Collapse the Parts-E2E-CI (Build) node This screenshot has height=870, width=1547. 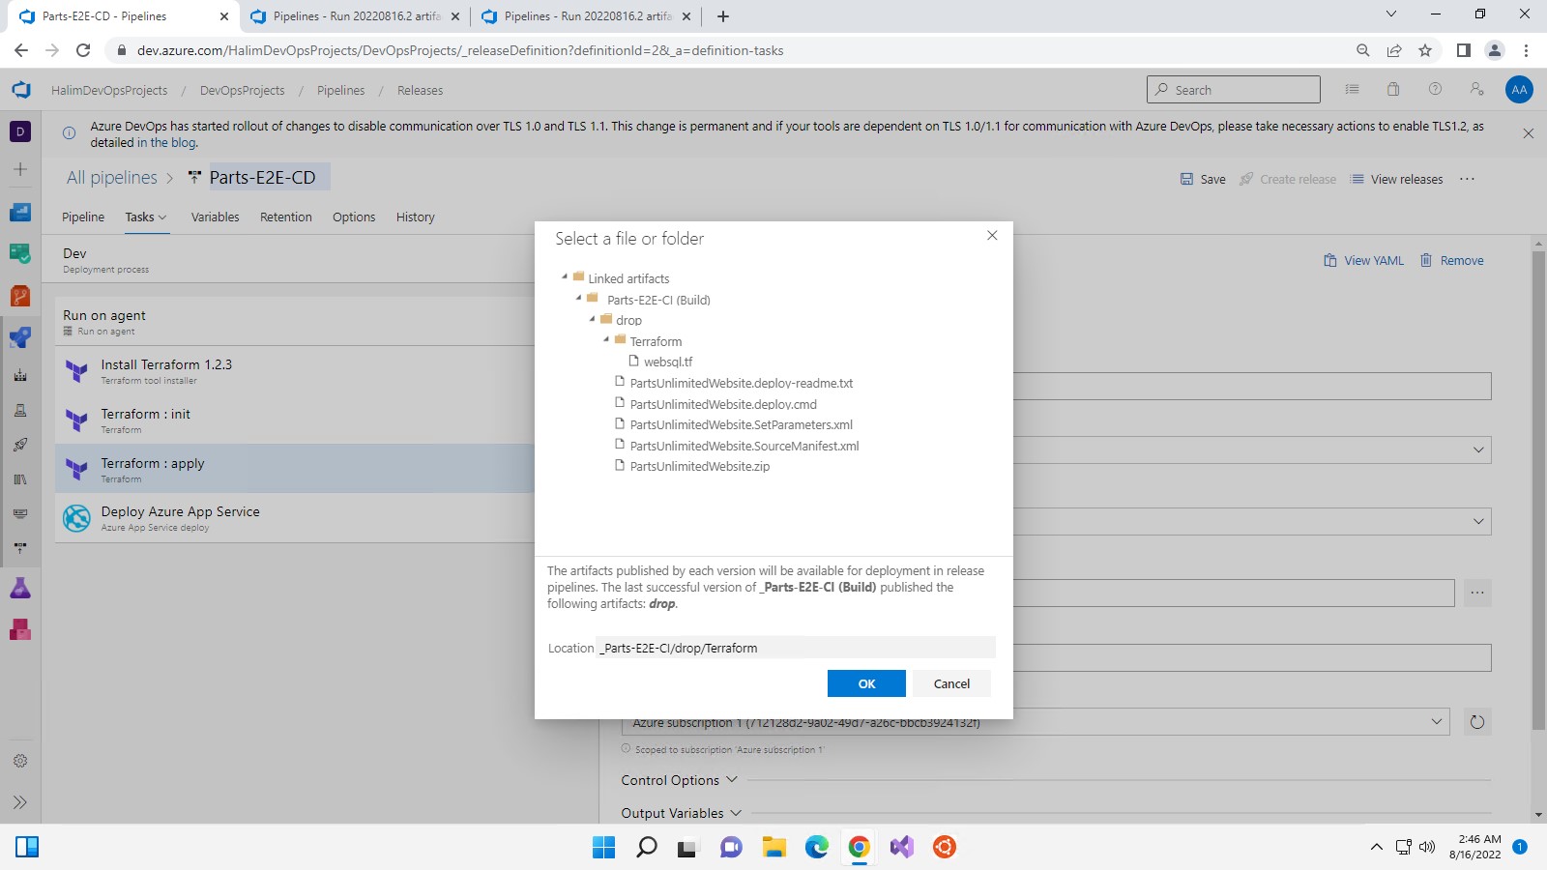pyautogui.click(x=579, y=299)
